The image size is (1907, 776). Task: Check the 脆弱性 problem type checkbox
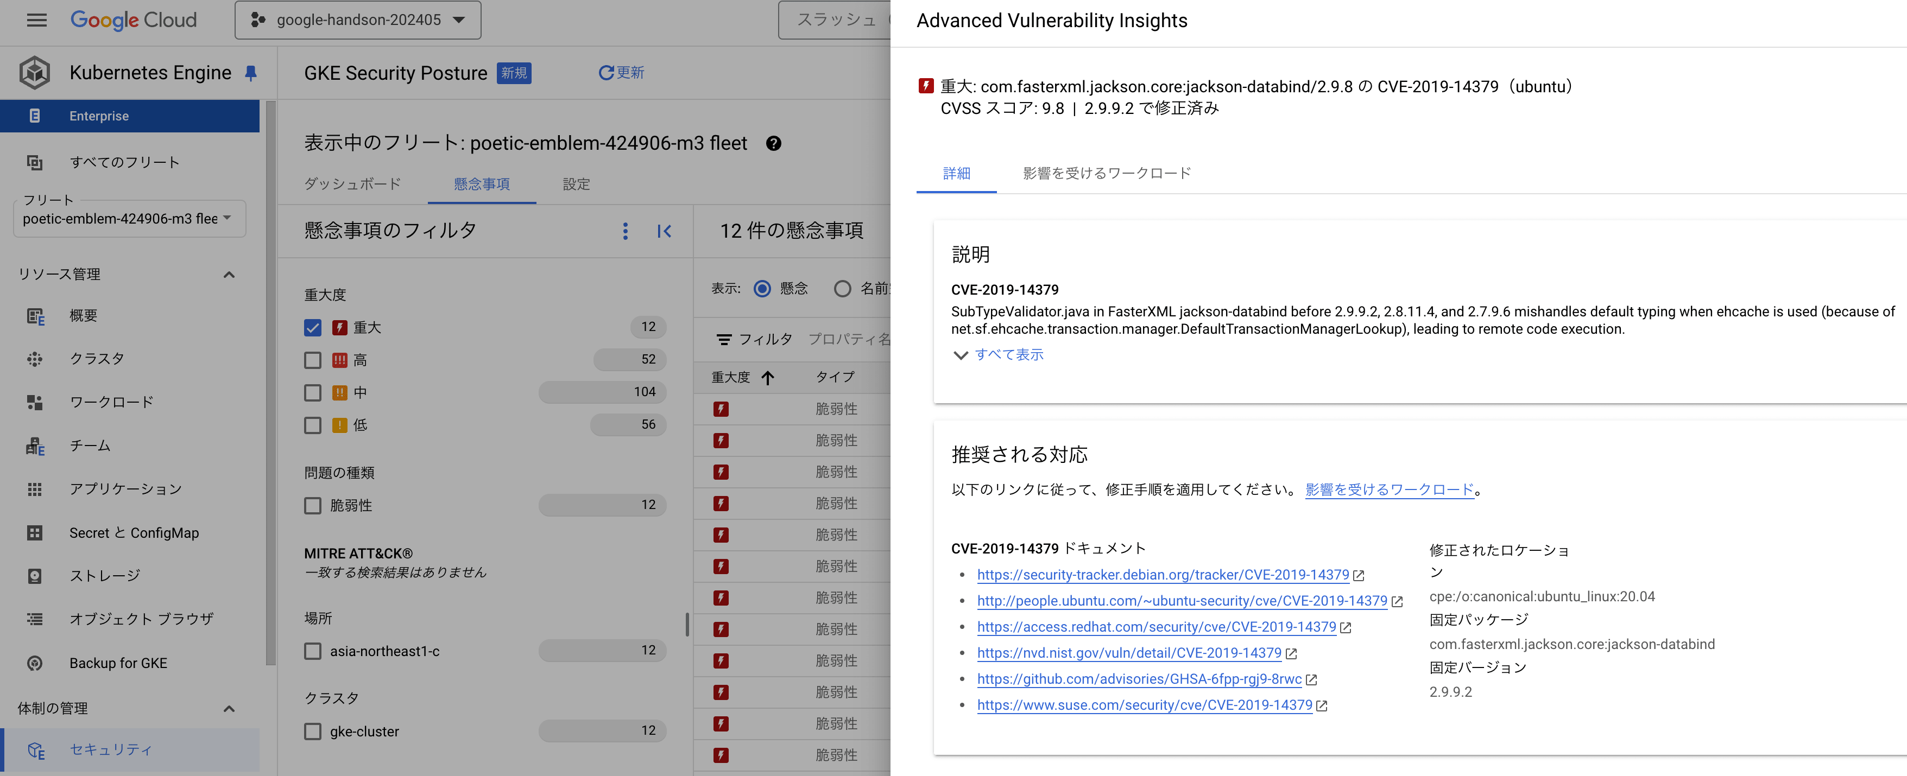click(x=313, y=506)
